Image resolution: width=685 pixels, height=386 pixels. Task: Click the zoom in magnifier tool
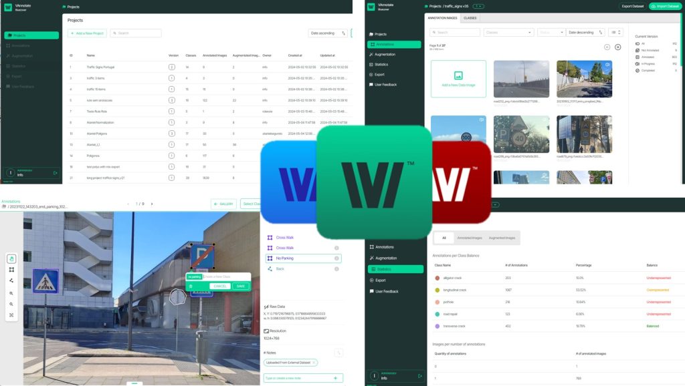[x=11, y=293]
